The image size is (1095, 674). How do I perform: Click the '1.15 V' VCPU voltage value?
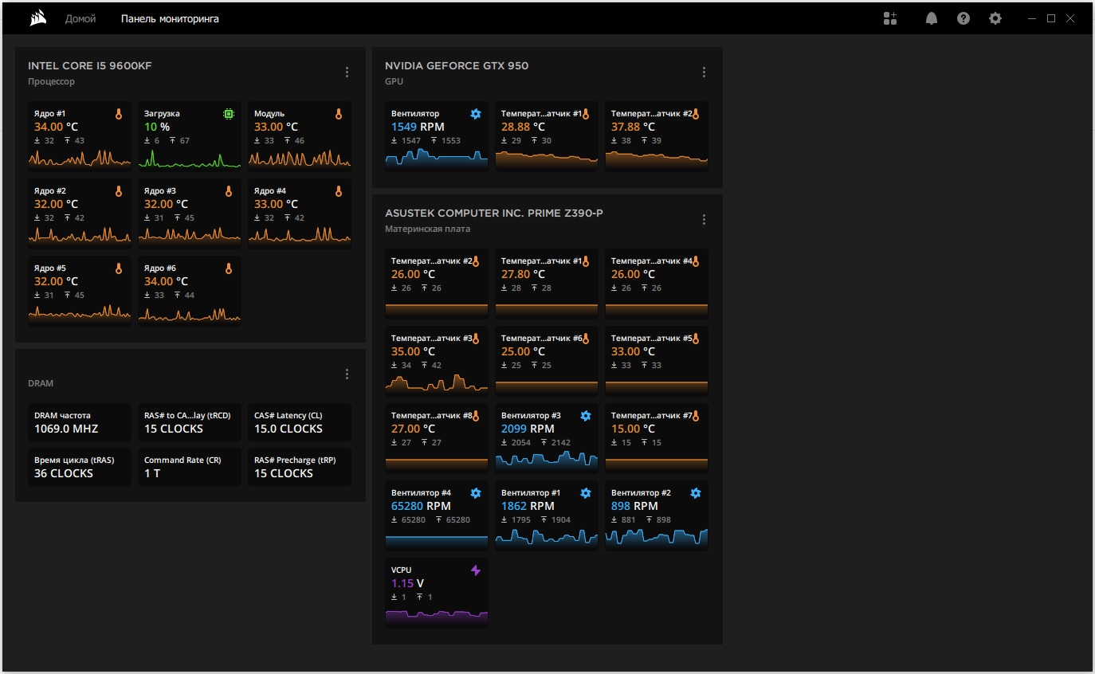tap(407, 583)
